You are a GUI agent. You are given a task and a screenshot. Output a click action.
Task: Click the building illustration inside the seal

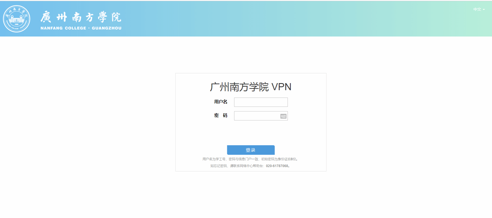(x=16, y=19)
